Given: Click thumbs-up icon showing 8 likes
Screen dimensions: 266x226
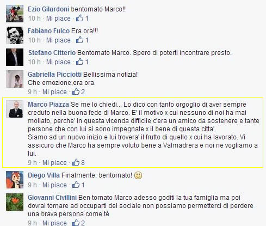Looking at the screenshot, I should pyautogui.click(x=76, y=162).
